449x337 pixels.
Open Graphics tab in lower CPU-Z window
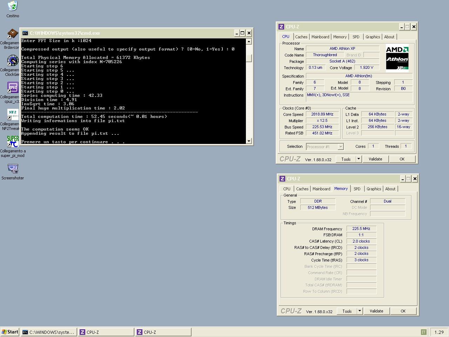[x=374, y=189]
